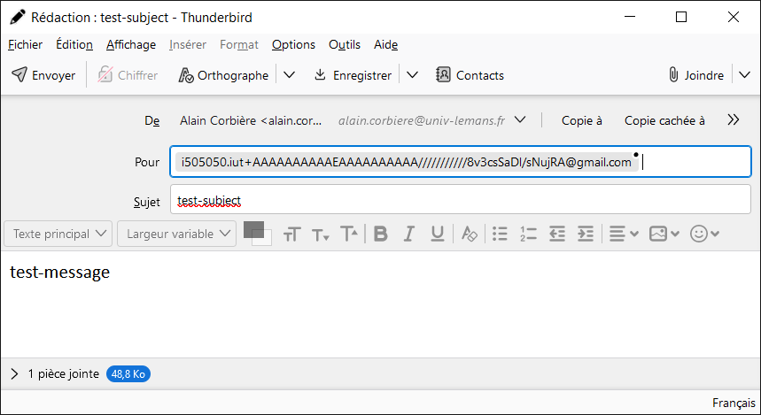Add a Copie cachée à field
761x415 pixels.
[664, 120]
